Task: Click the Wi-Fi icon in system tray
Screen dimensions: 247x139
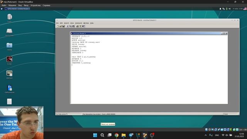Action: pos(223,135)
